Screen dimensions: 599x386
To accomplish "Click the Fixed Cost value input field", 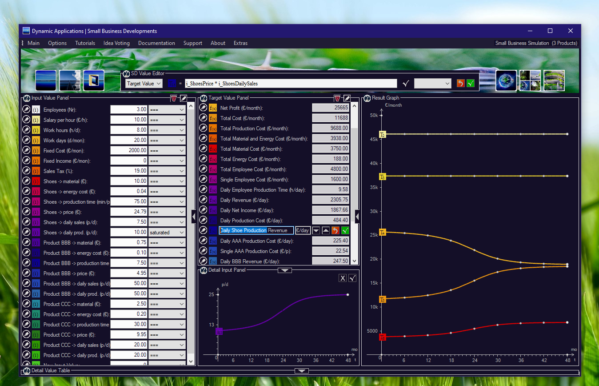I will 128,151.
